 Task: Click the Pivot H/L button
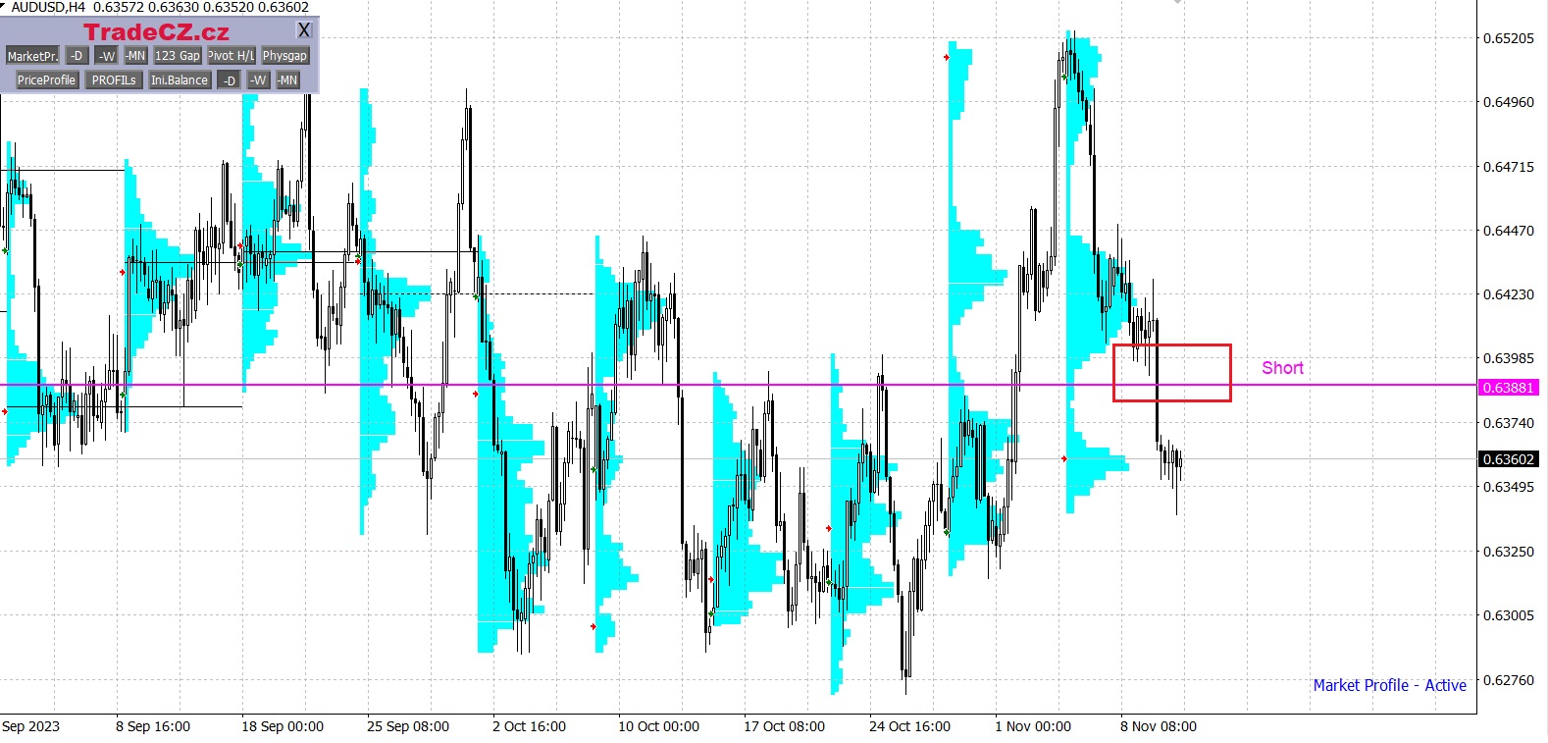pyautogui.click(x=232, y=56)
